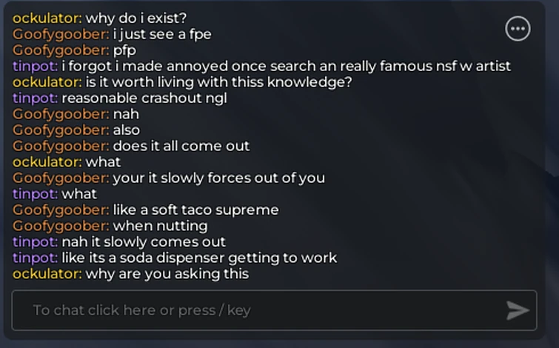
Task: Click Goofygoober's username next to 'pfp'
Action: point(61,50)
